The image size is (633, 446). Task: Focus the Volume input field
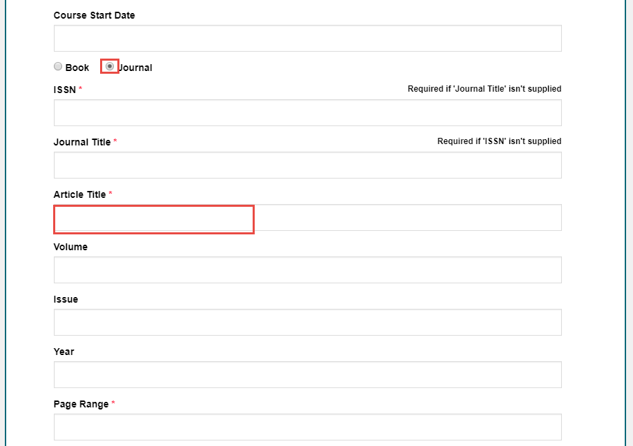[x=307, y=270]
